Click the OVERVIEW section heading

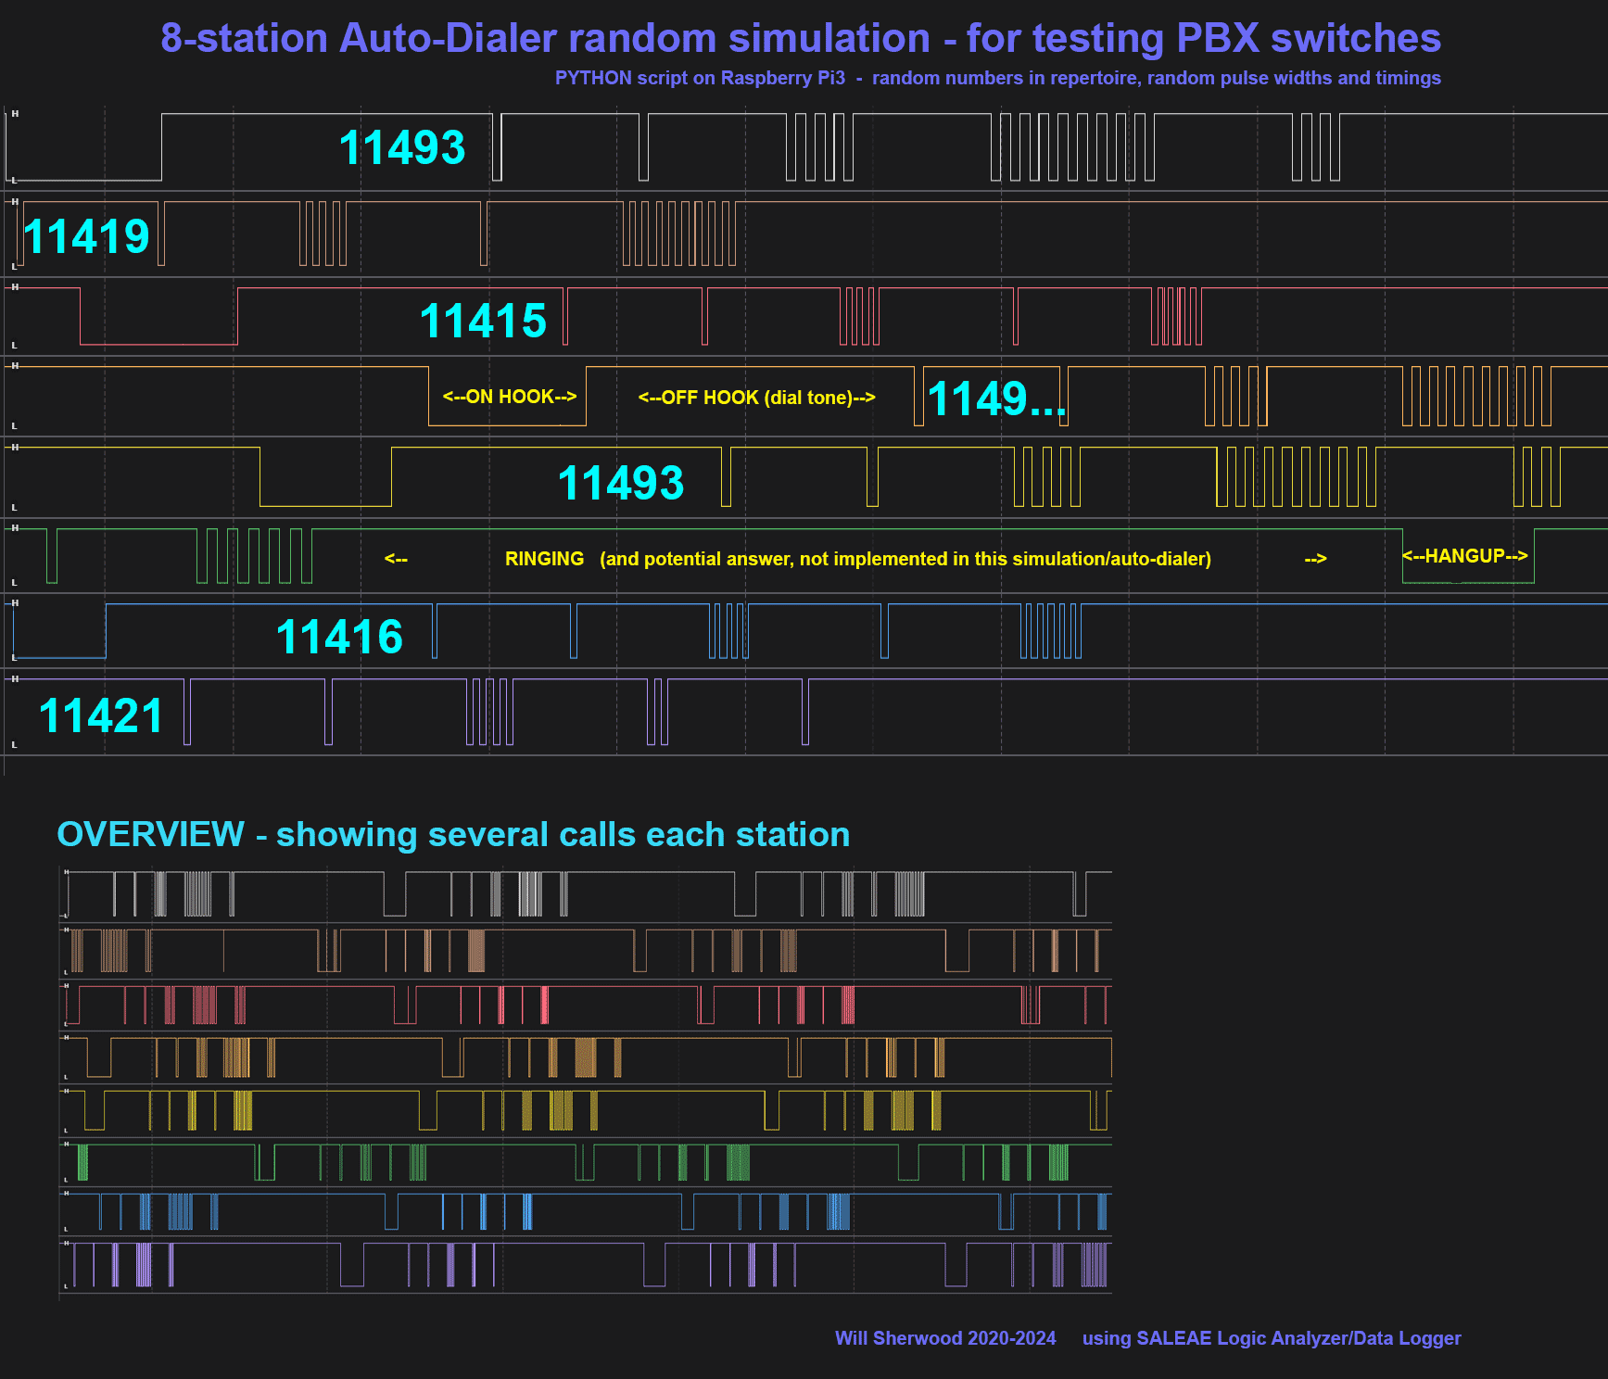[x=453, y=834]
